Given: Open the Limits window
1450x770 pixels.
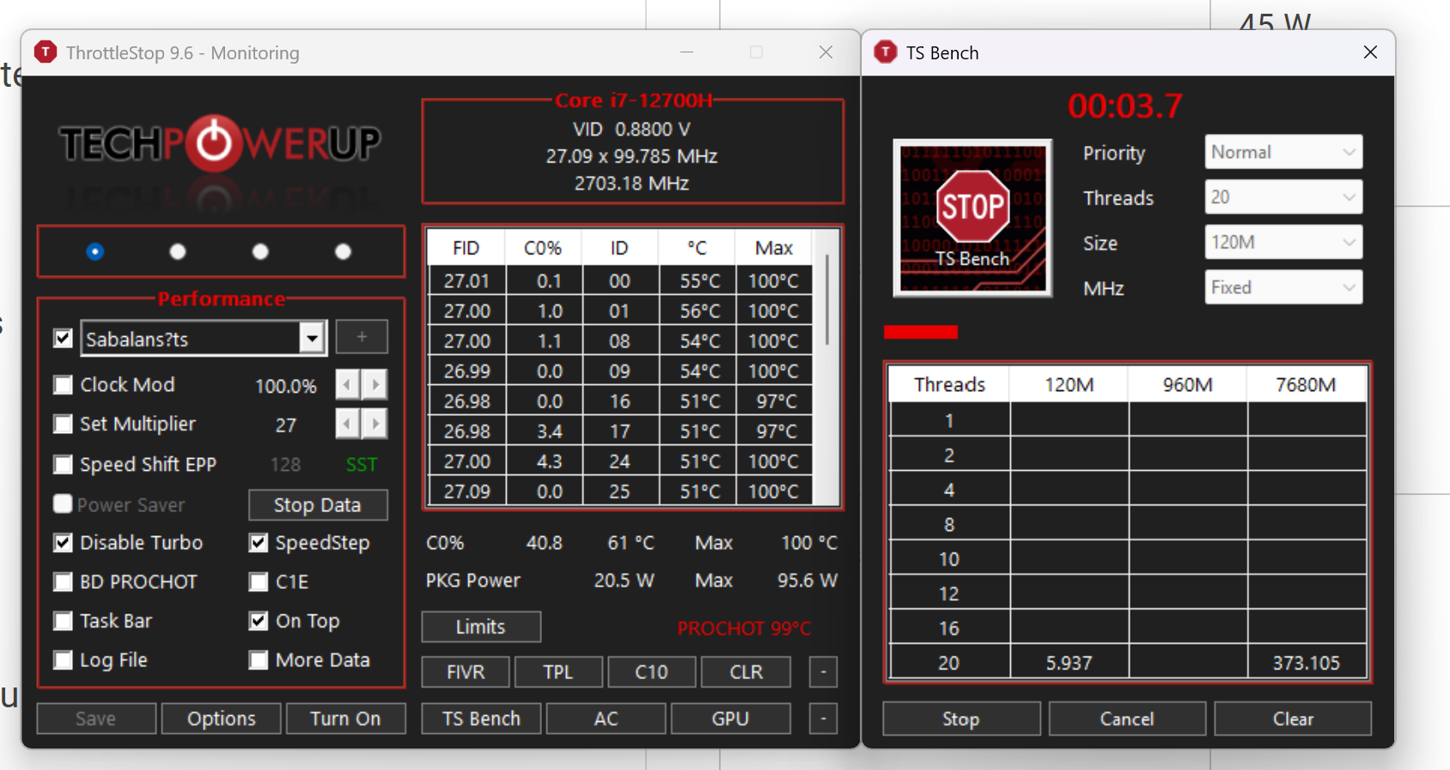Looking at the screenshot, I should 481,626.
